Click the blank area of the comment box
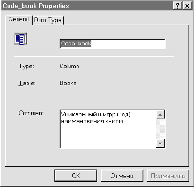The image size is (194, 187). tap(108, 136)
